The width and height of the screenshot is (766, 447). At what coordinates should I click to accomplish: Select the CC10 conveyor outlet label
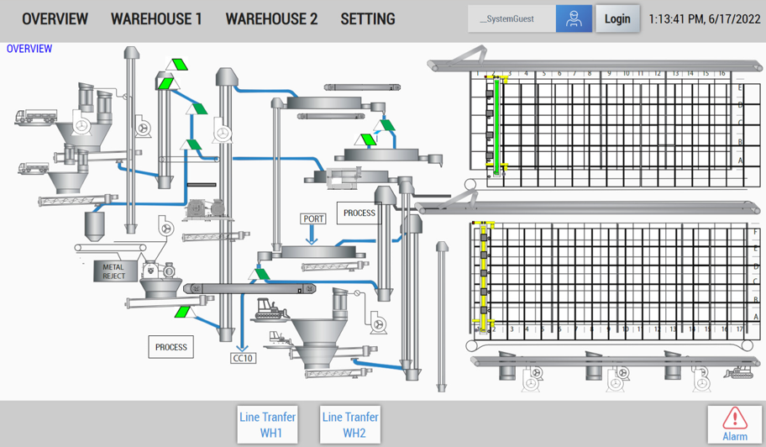[243, 358]
